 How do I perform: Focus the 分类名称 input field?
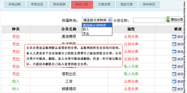pyautogui.click(x=149, y=20)
